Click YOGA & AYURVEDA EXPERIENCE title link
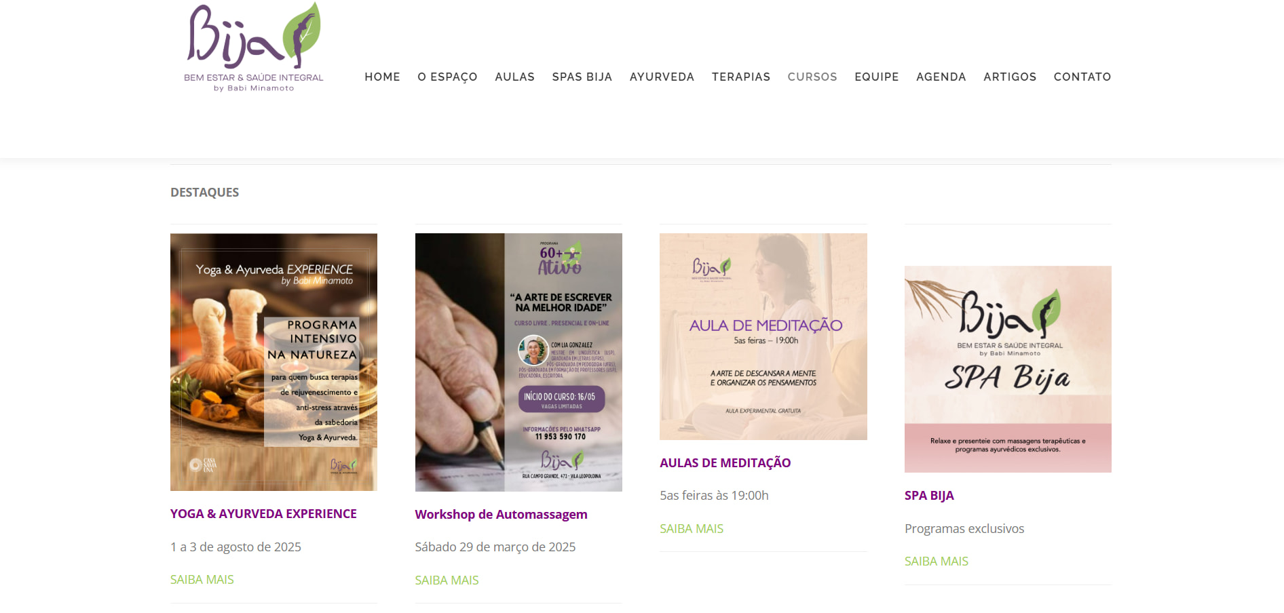The image size is (1284, 613). 263,514
